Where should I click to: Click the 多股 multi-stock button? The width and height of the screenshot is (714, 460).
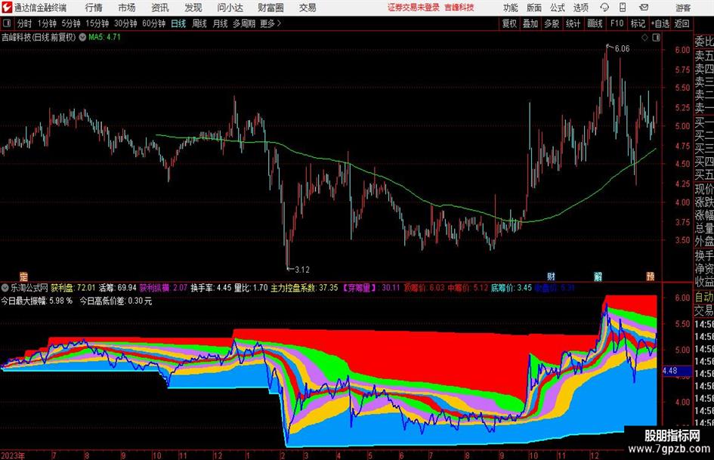[552, 23]
